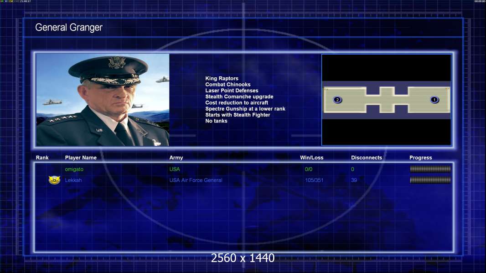486x273 pixels.
Task: Click the Laser Point Defenses line
Action: coord(232,90)
